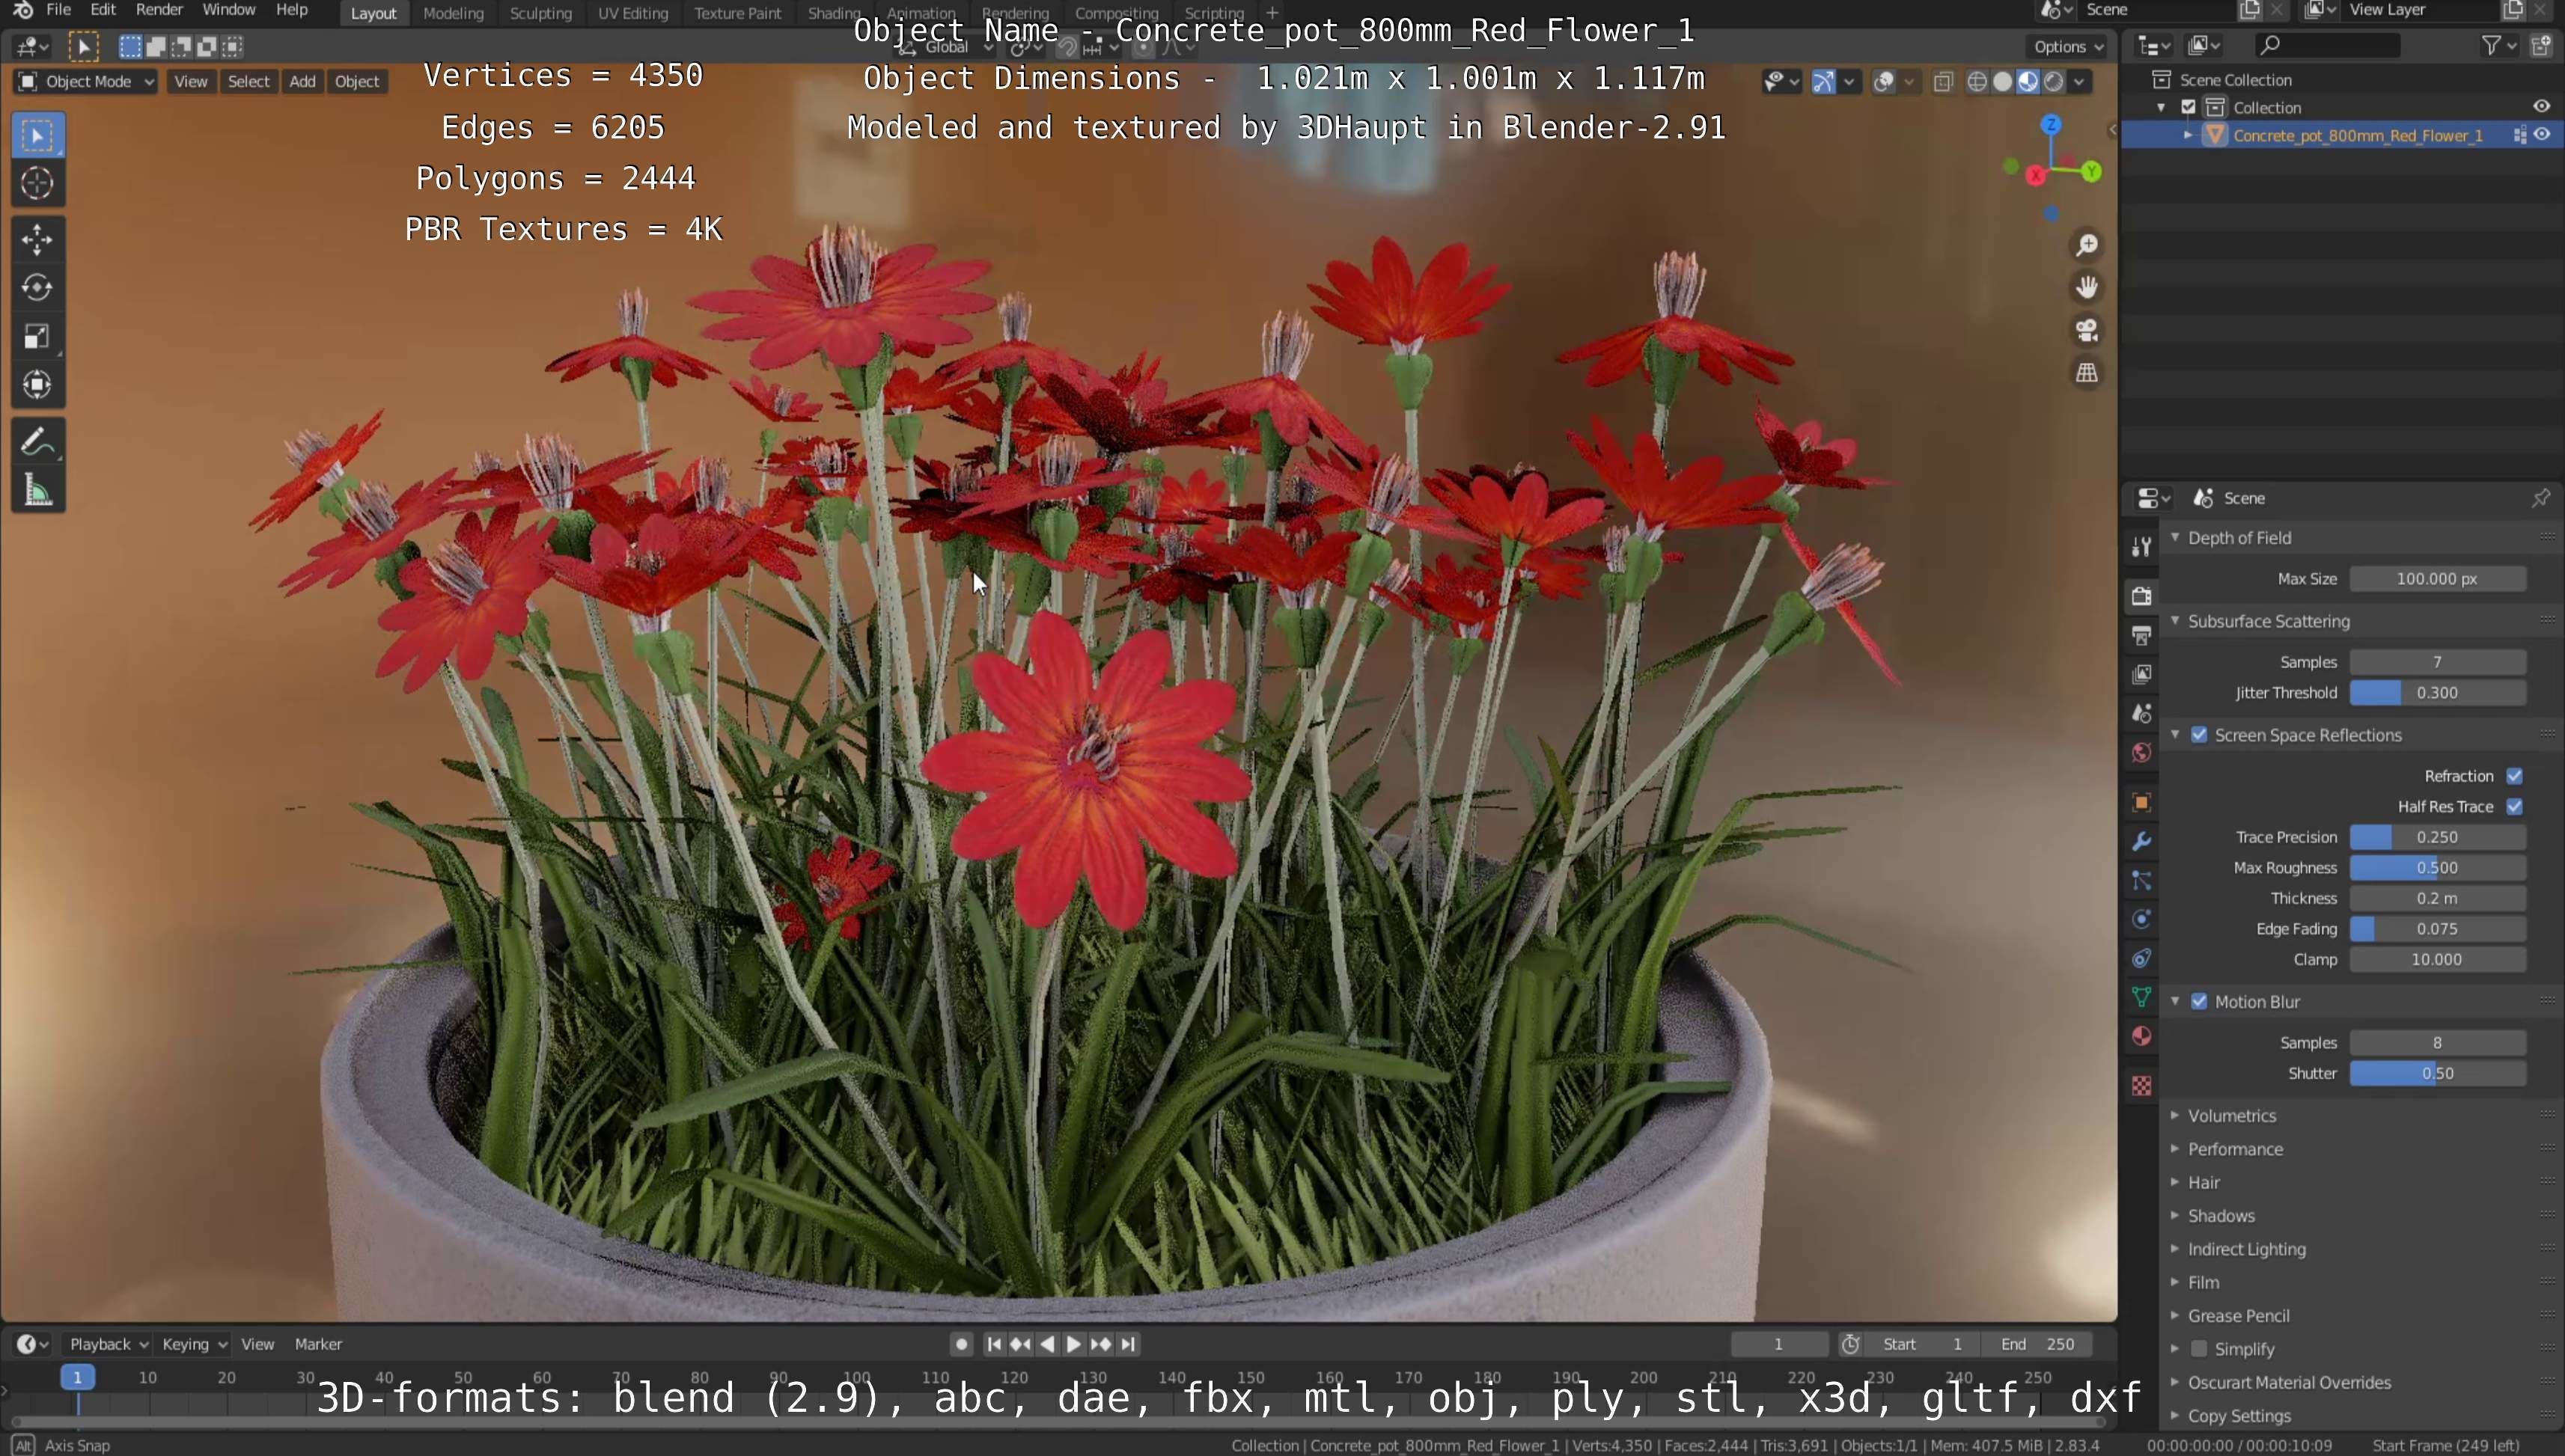
Task: Open Render properties tab icon
Action: (2142, 596)
